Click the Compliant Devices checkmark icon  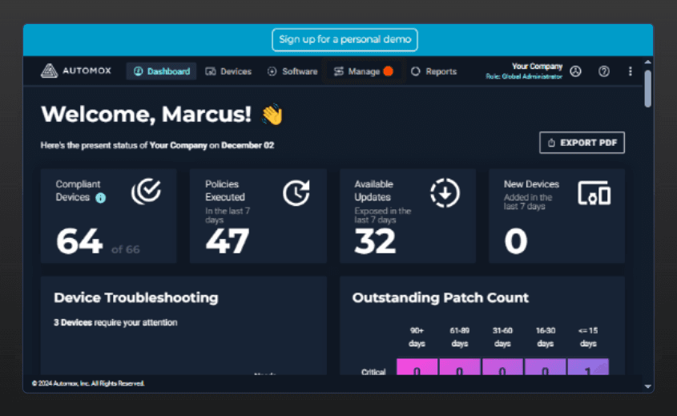tap(147, 192)
